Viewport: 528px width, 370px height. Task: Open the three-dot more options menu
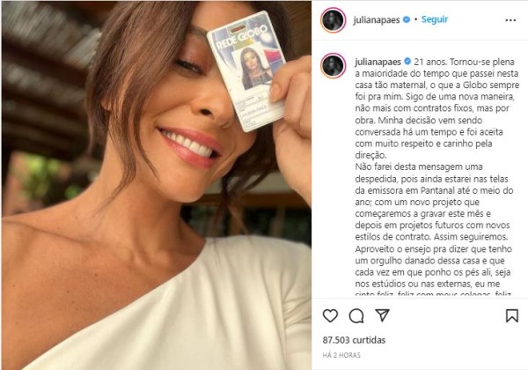pyautogui.click(x=510, y=20)
